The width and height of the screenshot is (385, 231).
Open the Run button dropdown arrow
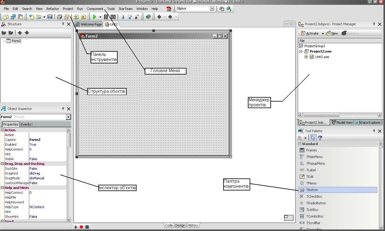click(100, 17)
